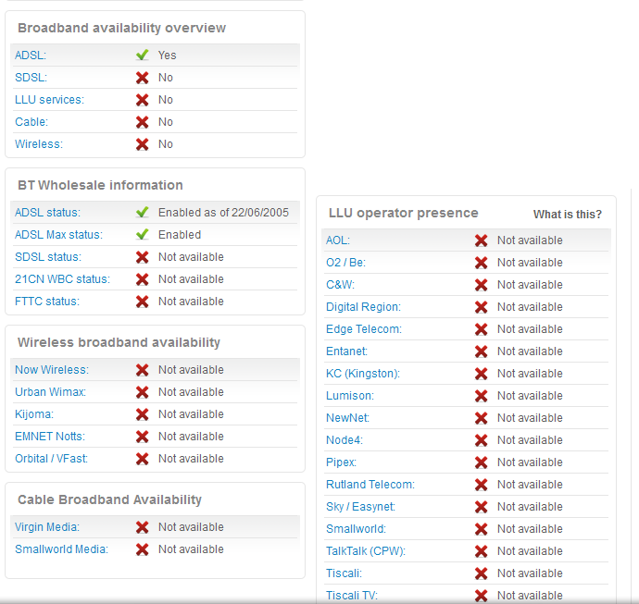Select the KC (Kingston) link
Viewport: 639px width, 604px height.
point(363,374)
